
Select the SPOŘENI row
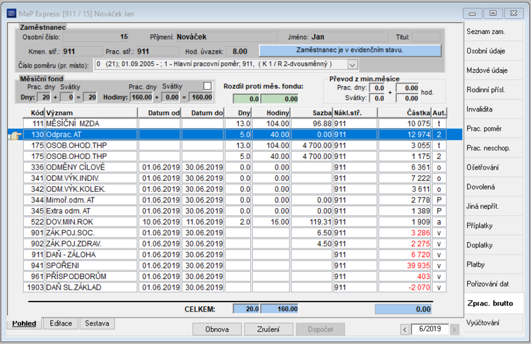click(234, 266)
